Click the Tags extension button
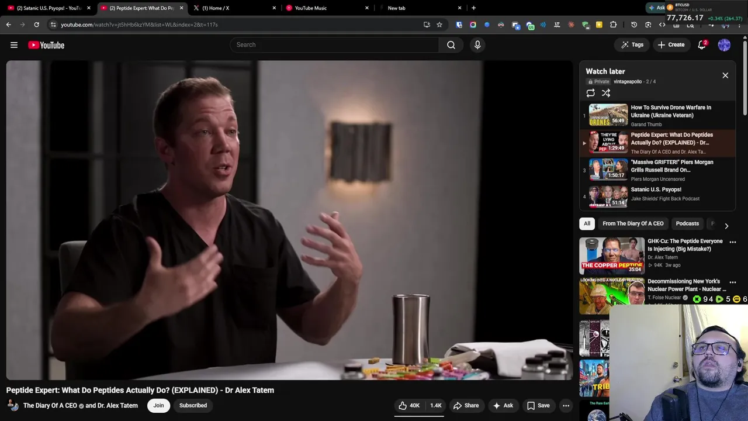 (632, 45)
